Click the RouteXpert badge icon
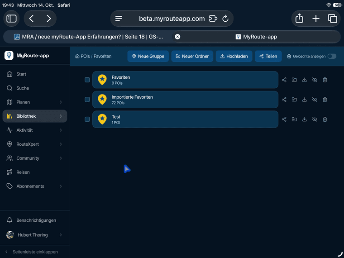344x258 pixels. tap(10, 144)
